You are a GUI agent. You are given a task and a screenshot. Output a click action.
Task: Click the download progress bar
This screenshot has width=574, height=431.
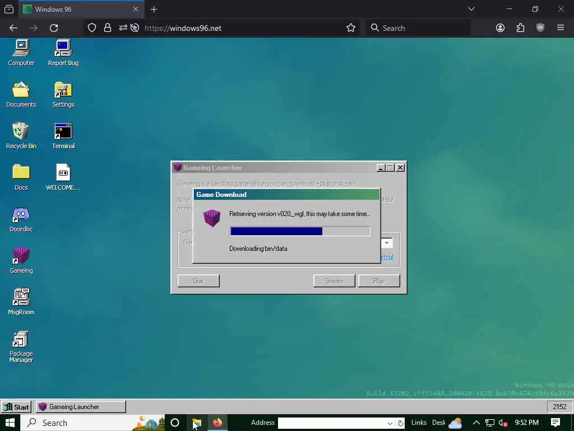point(300,231)
